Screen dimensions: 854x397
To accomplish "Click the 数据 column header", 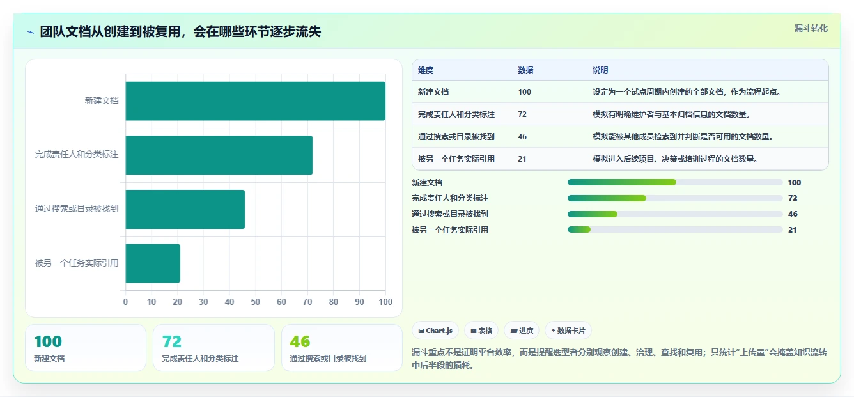I will click(x=525, y=70).
